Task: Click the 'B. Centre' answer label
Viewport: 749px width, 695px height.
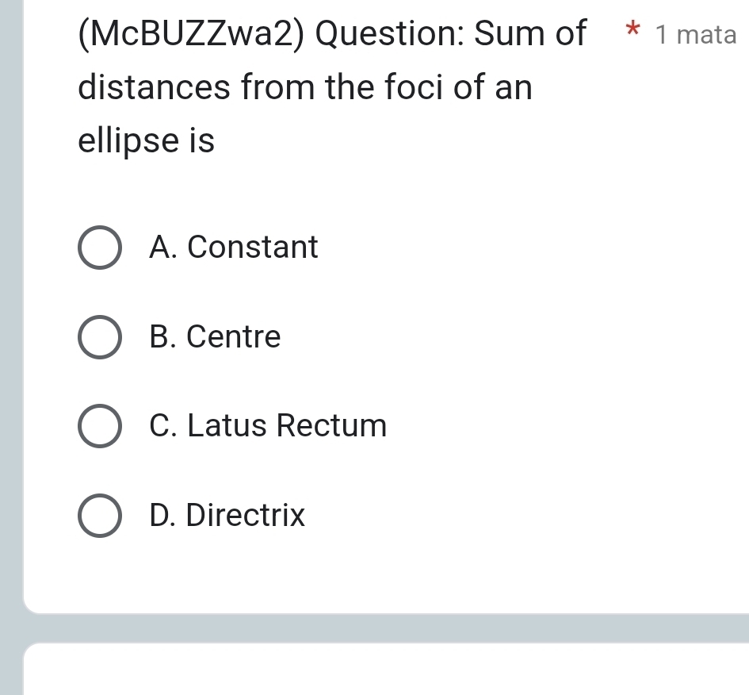Action: [215, 337]
